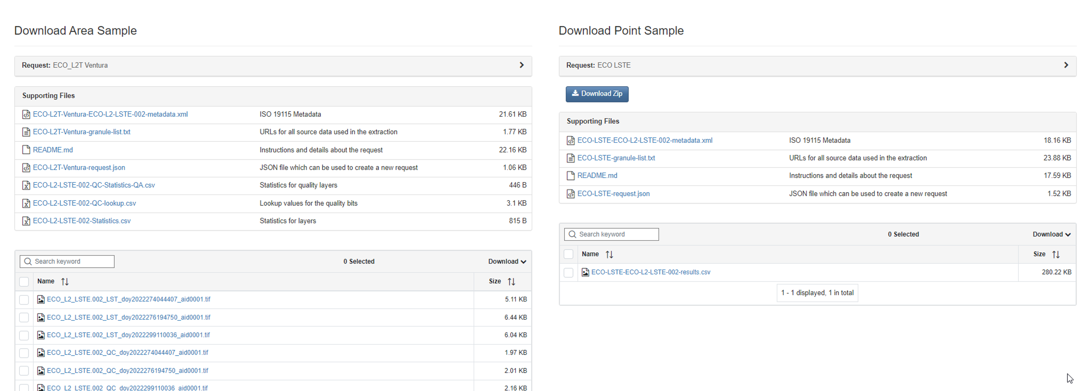Click the JSON icon beside ECO-LSTE-request.json

[571, 194]
